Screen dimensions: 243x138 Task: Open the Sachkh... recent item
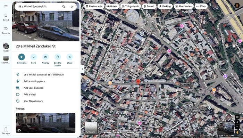(6, 60)
